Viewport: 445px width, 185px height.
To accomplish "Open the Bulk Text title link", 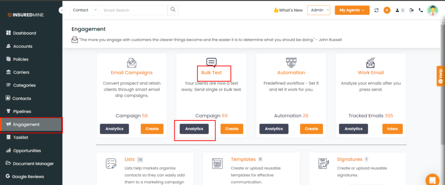I will coord(212,73).
